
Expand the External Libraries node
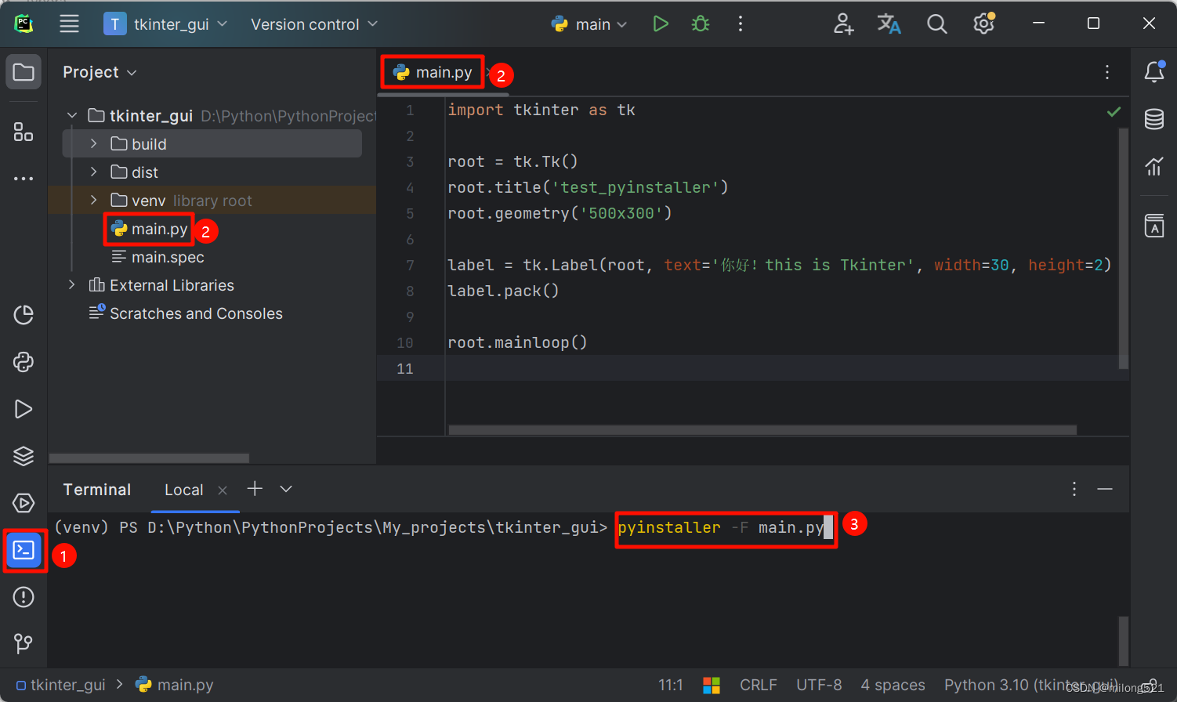pyautogui.click(x=72, y=285)
